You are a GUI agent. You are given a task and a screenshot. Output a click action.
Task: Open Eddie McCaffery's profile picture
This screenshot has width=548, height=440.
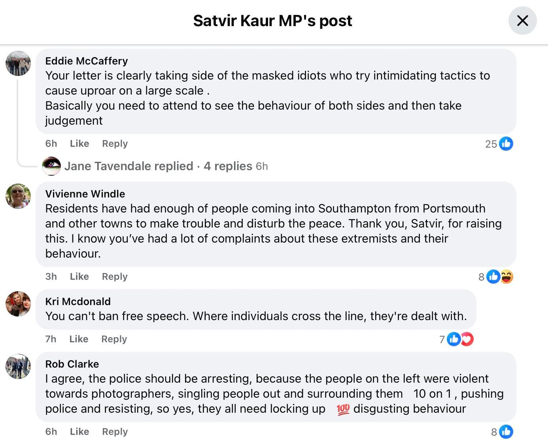point(18,63)
